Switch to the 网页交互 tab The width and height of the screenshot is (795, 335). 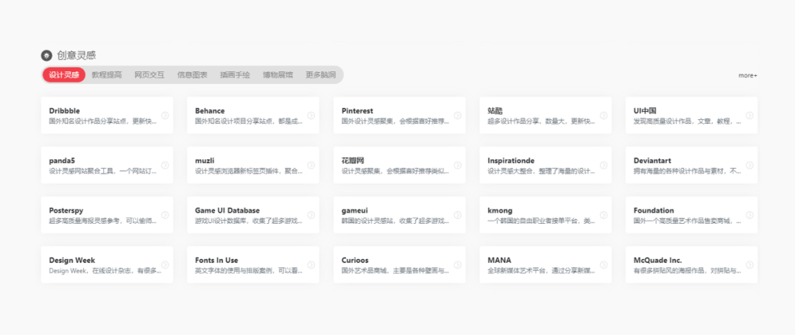[x=149, y=75]
